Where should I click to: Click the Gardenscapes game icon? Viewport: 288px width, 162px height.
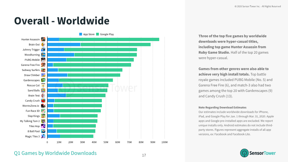(43, 80)
